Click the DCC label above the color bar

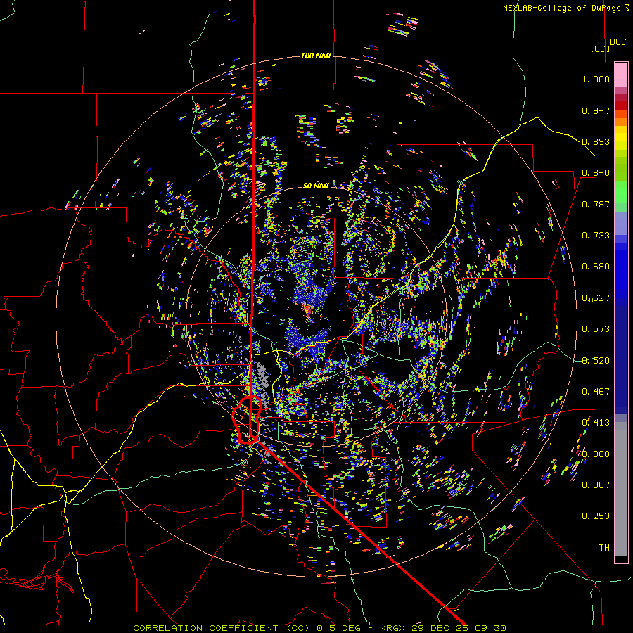coord(618,42)
